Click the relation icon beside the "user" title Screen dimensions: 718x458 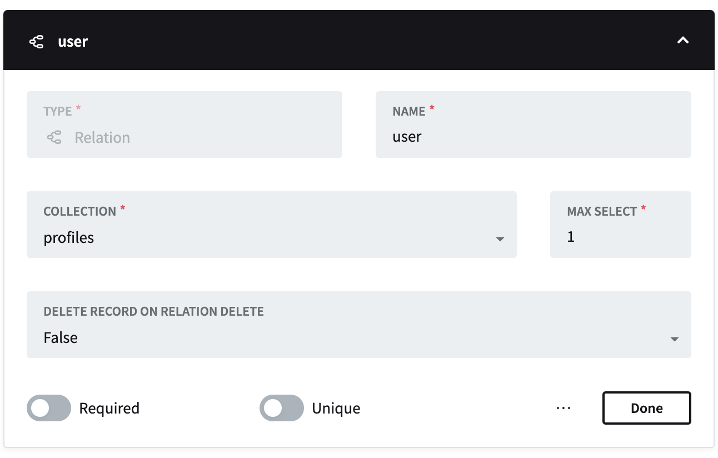click(x=37, y=41)
